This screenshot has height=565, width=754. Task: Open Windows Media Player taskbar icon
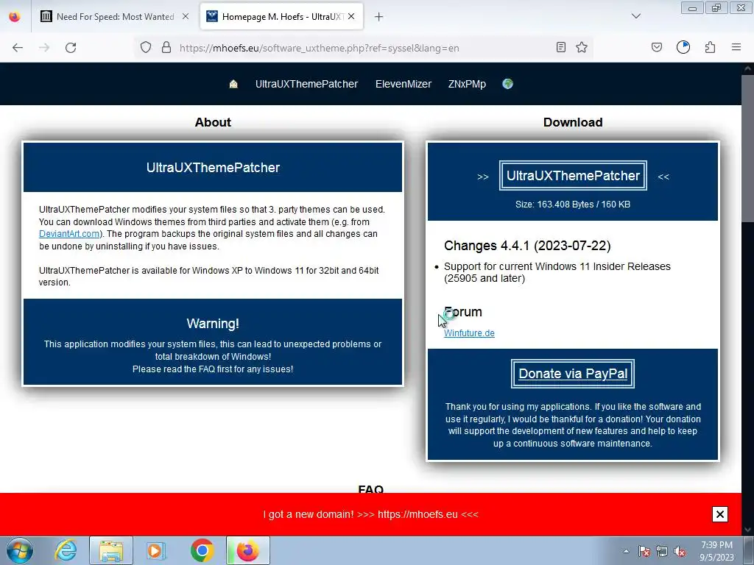coord(155,550)
